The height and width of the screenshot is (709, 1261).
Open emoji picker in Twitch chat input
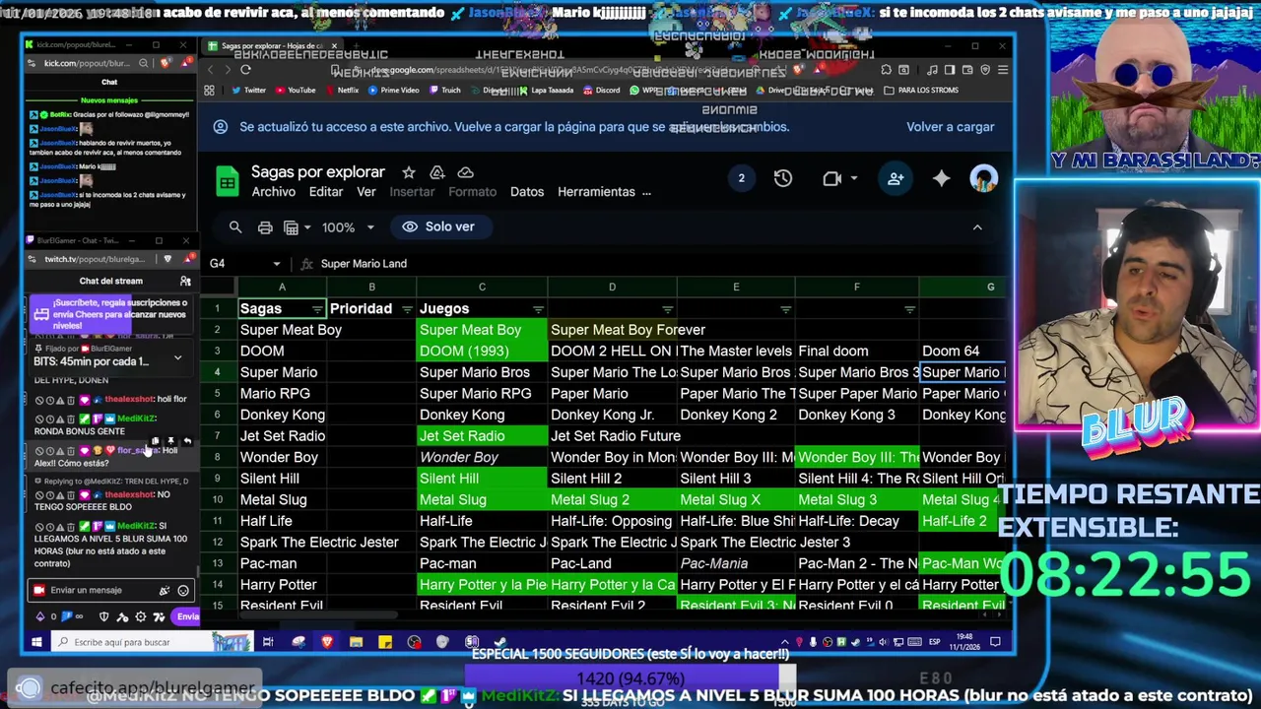[183, 591]
